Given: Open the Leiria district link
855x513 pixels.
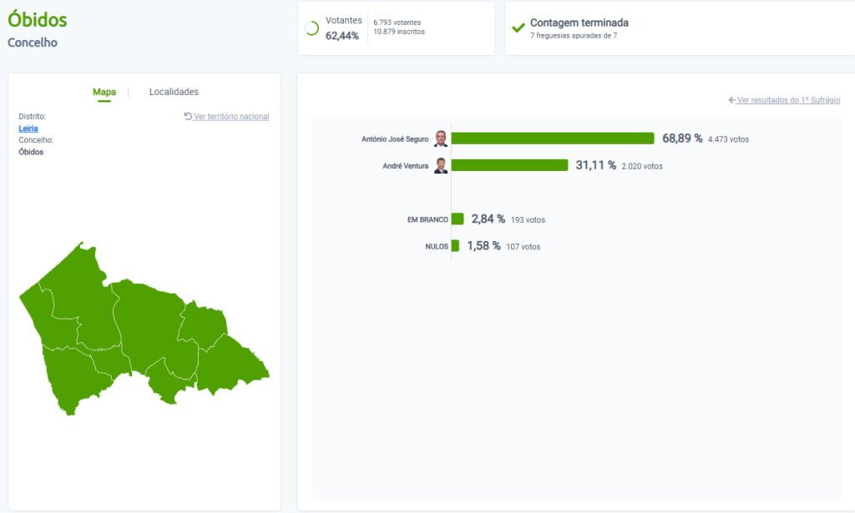Looking at the screenshot, I should coord(28,128).
